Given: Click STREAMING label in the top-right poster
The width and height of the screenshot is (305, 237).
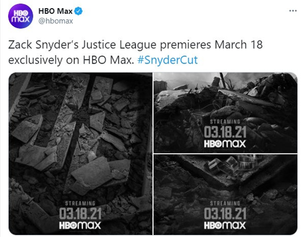Looking at the screenshot, I should point(225,122).
